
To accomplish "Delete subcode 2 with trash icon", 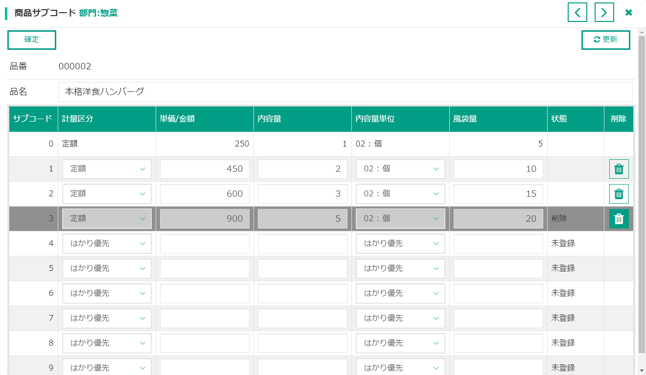I will pyautogui.click(x=619, y=194).
